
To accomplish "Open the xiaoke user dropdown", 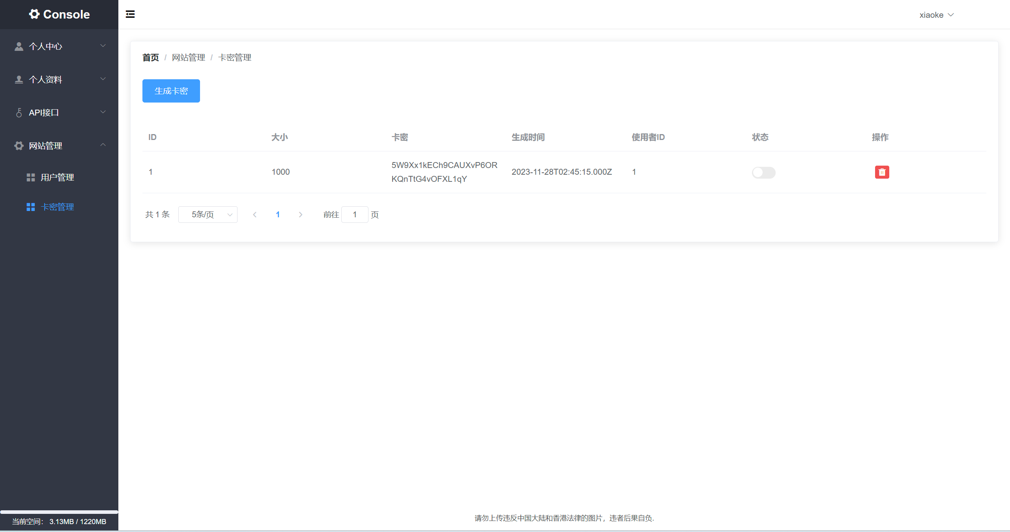I will 936,15.
